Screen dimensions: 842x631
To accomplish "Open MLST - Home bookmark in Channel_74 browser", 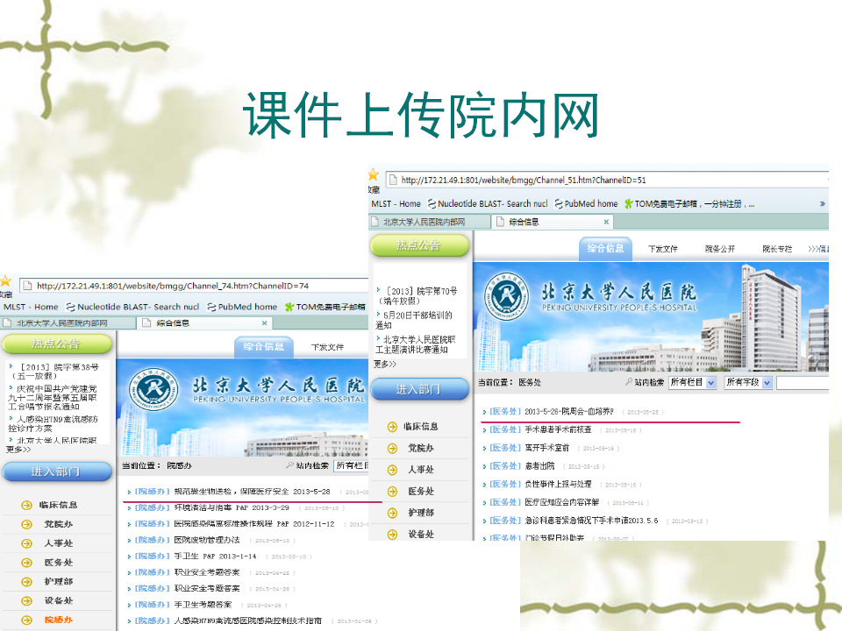I will tap(31, 307).
